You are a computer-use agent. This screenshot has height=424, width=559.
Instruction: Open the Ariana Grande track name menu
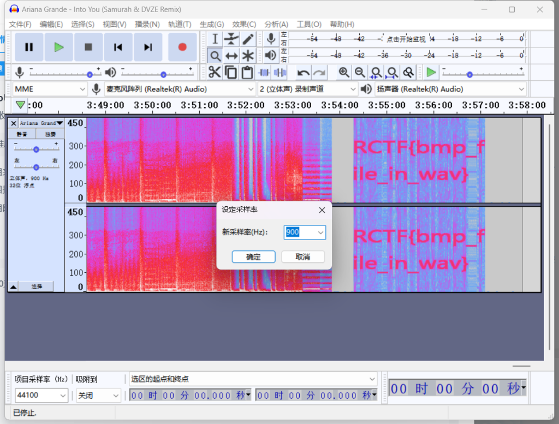[x=41, y=123]
